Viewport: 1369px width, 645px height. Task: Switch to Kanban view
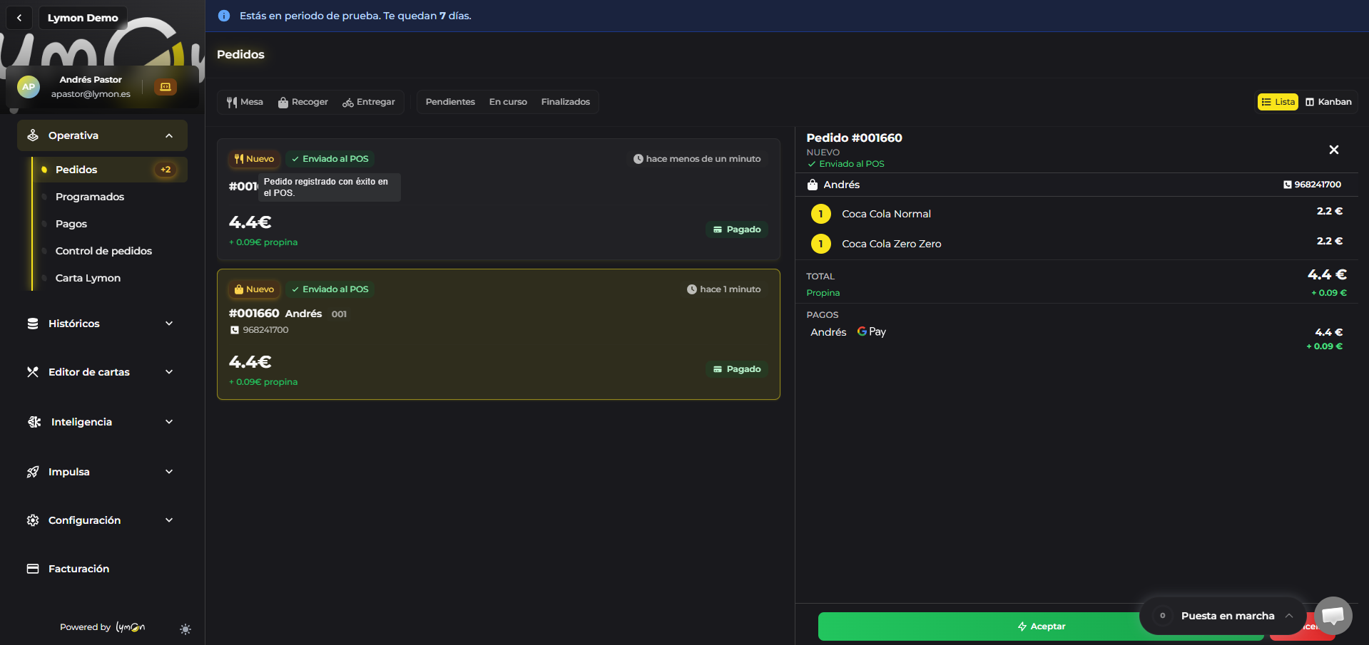pos(1328,102)
